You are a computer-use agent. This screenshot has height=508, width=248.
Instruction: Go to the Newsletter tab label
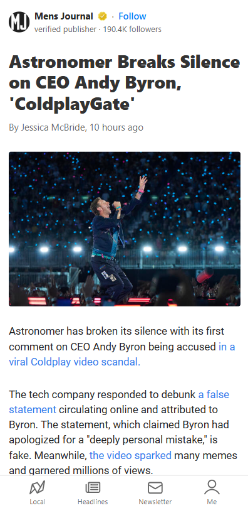click(x=155, y=502)
